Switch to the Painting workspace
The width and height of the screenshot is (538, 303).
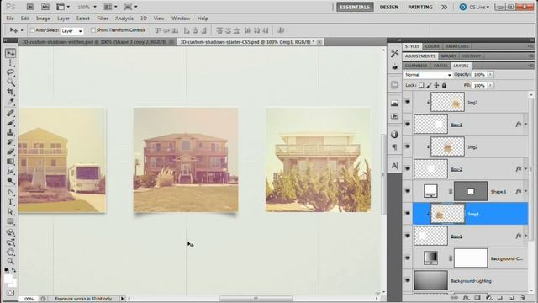tap(420, 7)
